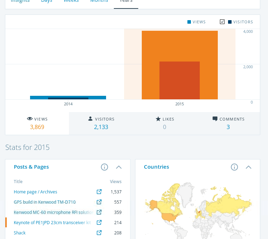Open external link for Keynote of PE1JPD post

click(99, 222)
